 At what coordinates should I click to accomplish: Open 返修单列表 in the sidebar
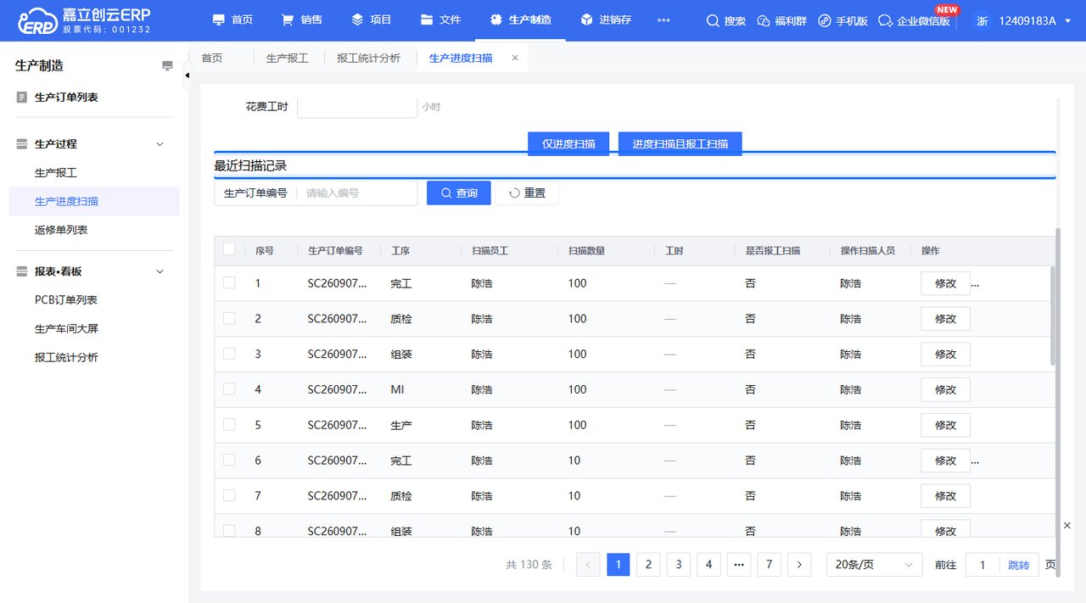[61, 231]
